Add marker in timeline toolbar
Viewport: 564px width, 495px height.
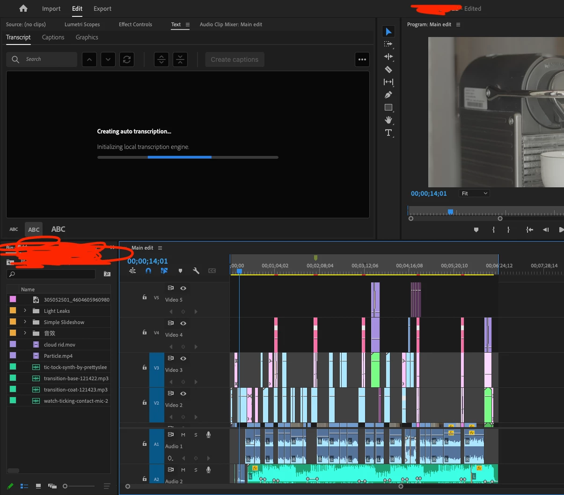pyautogui.click(x=180, y=271)
